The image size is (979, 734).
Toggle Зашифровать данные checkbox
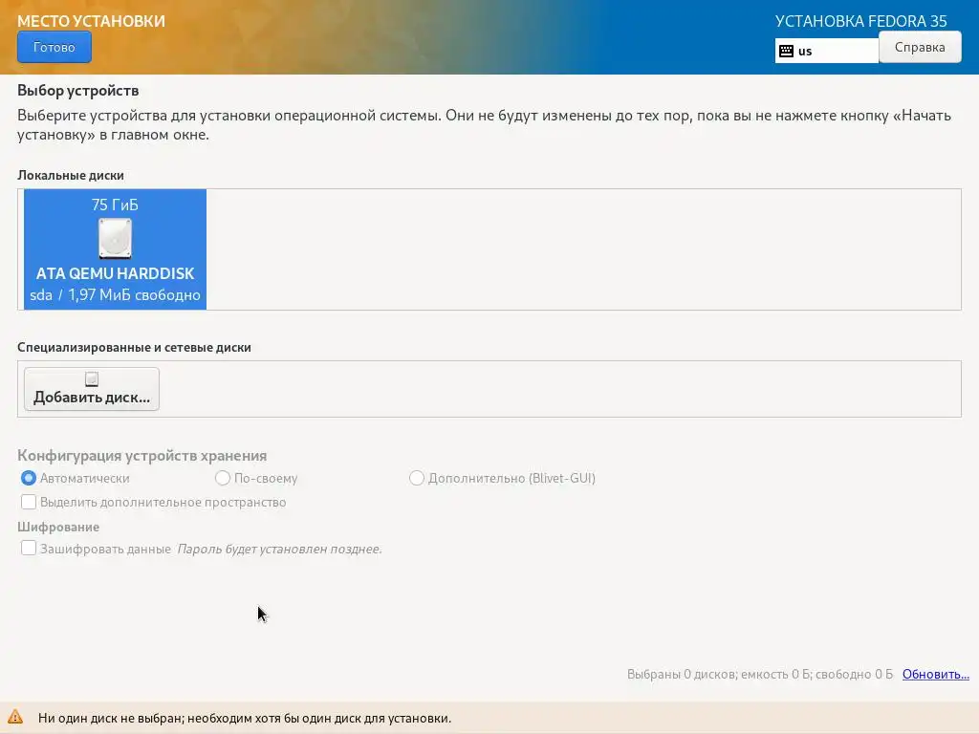point(29,548)
